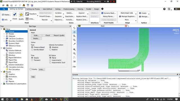
Task: Open File Explorer from taskbar
Action: 22,99
